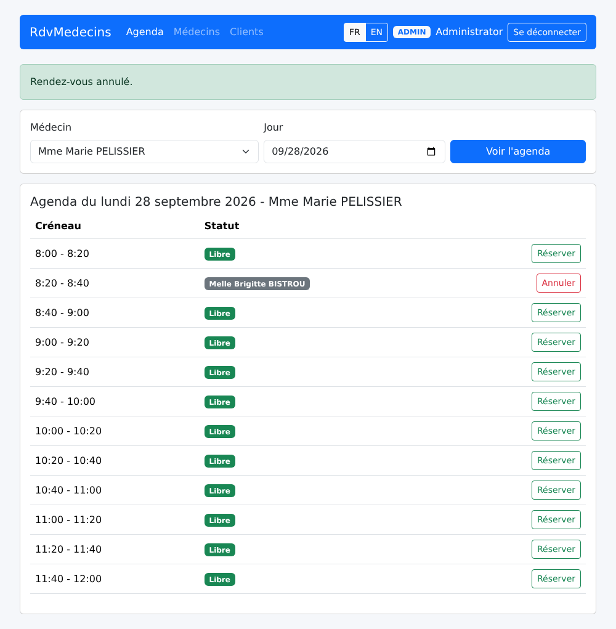
Task: Expand the Médecin dropdown
Action: point(144,152)
